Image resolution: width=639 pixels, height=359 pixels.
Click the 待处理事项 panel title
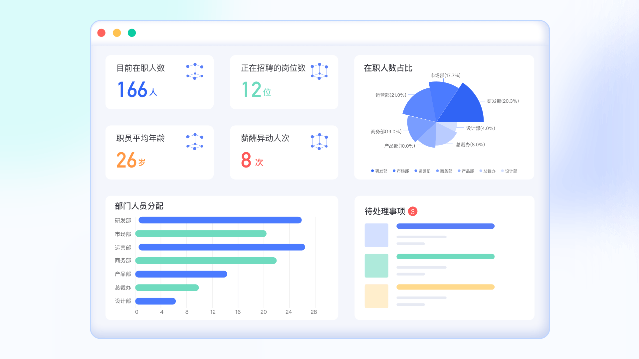pyautogui.click(x=385, y=211)
